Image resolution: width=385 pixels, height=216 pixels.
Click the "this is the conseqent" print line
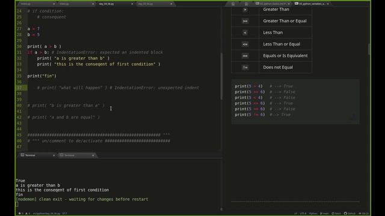[x=99, y=64]
